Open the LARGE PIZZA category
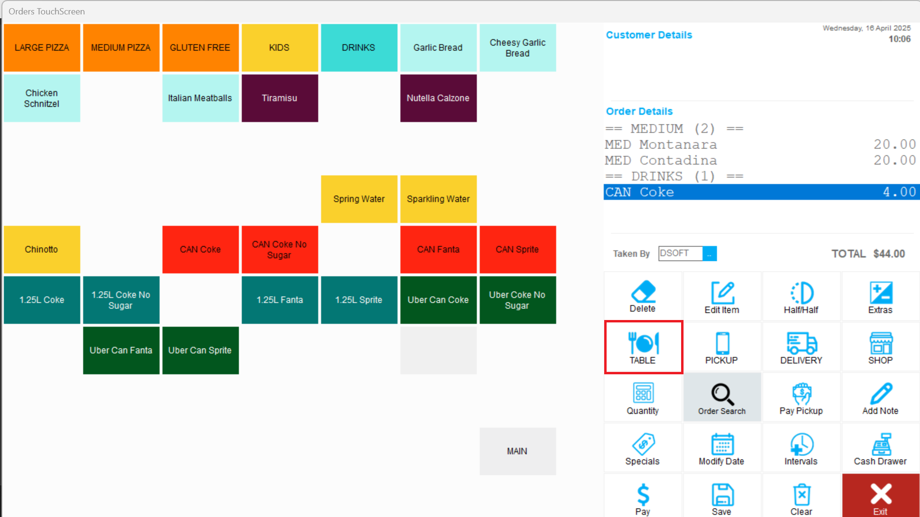Screen dimensions: 920x517 coord(42,48)
